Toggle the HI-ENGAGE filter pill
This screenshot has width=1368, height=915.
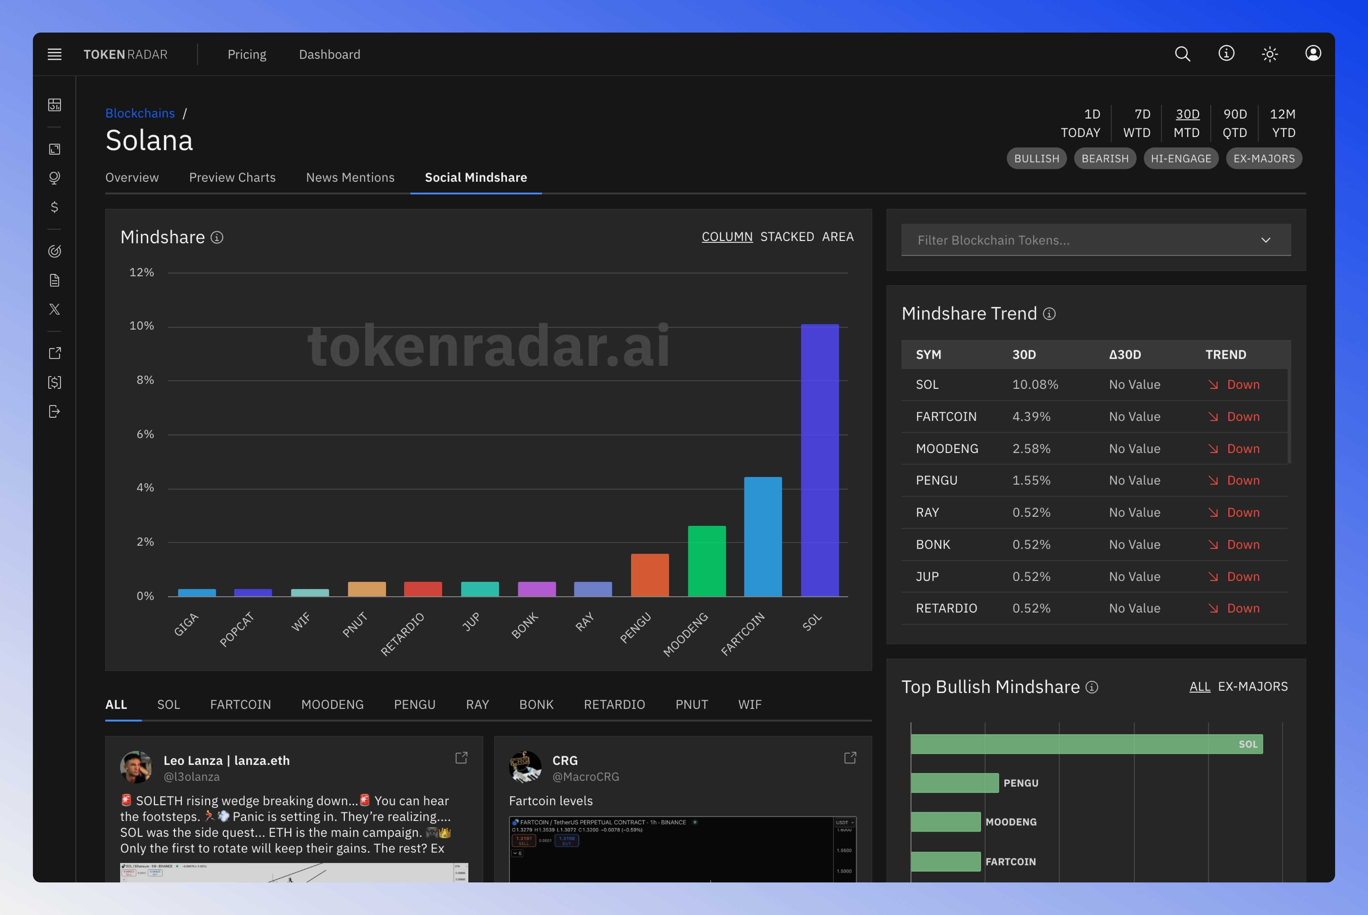tap(1181, 159)
